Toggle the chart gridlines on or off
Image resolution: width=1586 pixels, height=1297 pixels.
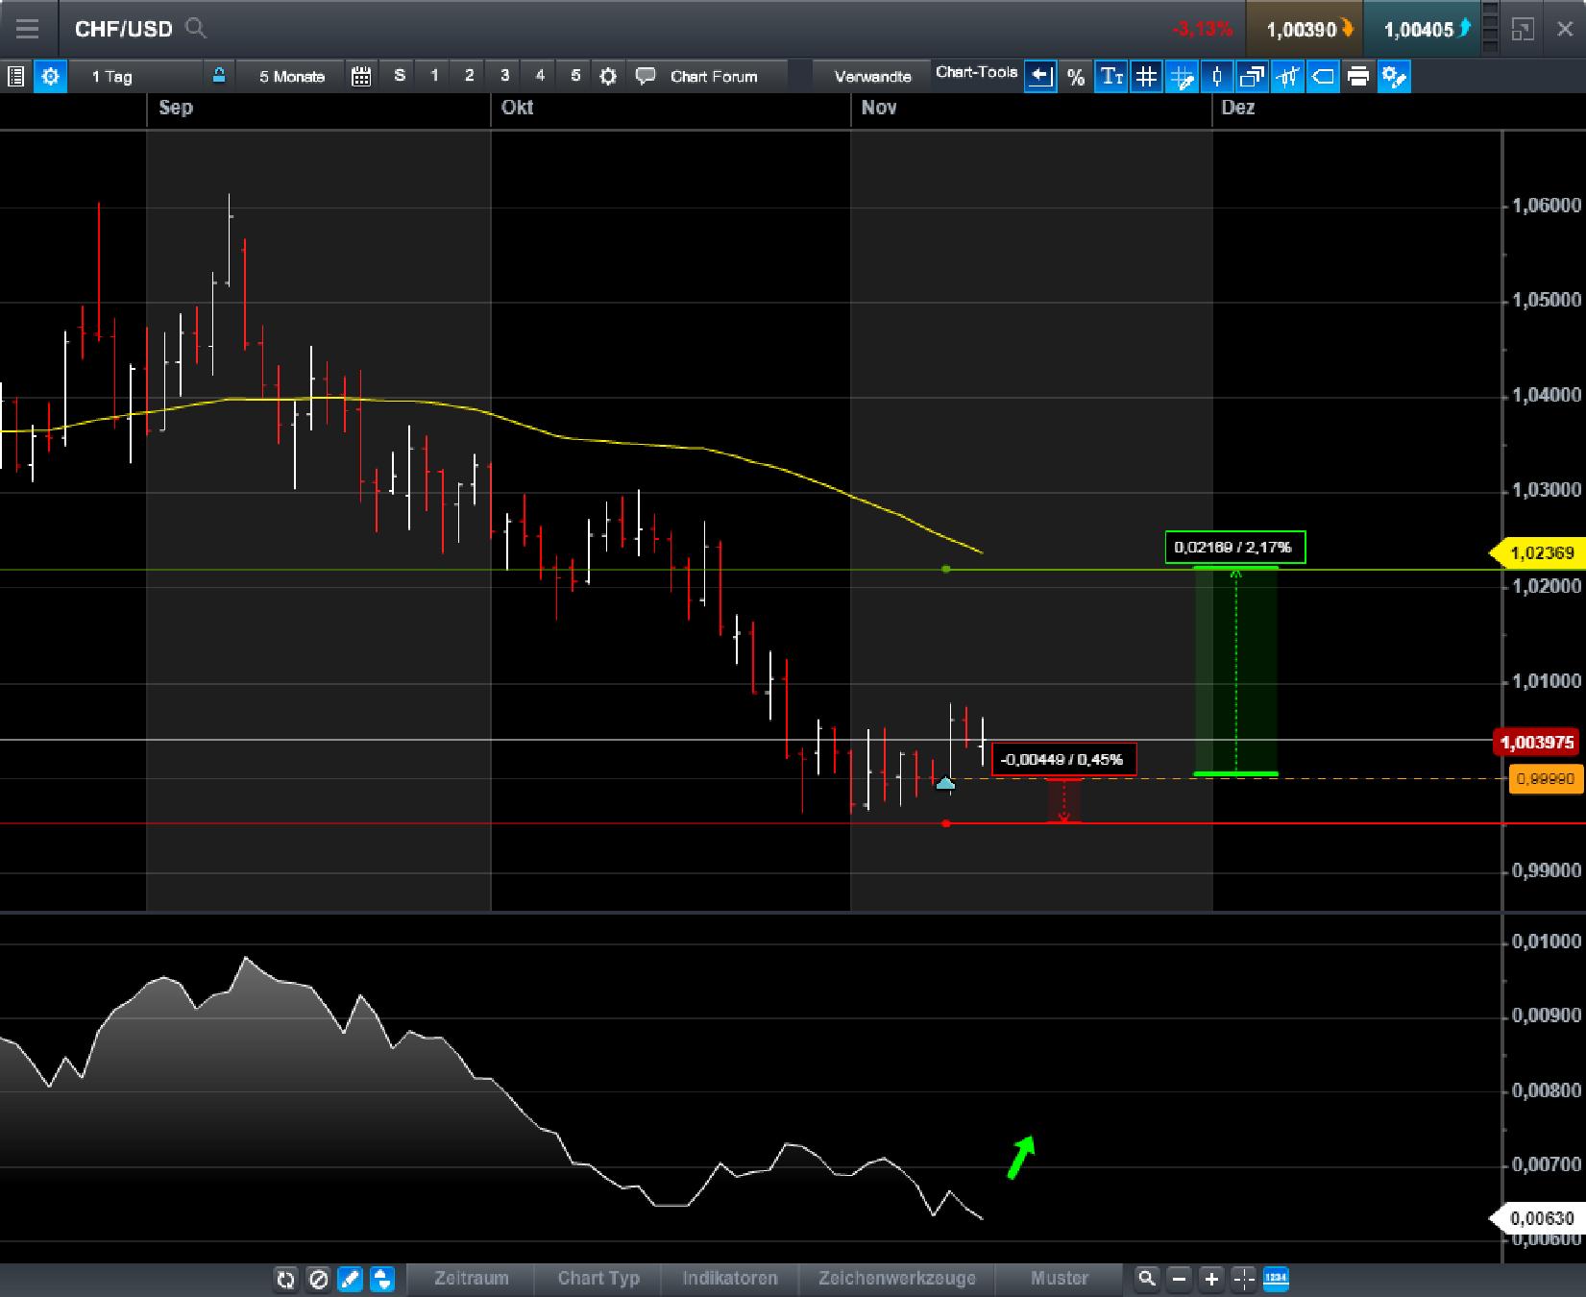pyautogui.click(x=1146, y=77)
